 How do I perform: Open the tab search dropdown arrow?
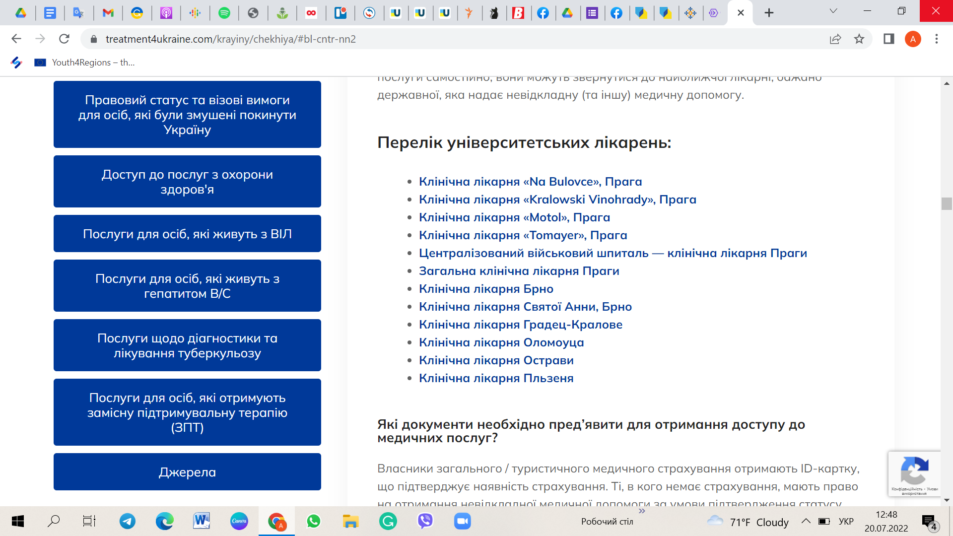[x=833, y=11]
